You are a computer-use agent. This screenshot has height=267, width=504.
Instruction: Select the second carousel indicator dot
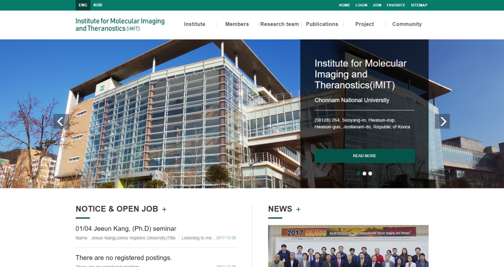coord(365,174)
